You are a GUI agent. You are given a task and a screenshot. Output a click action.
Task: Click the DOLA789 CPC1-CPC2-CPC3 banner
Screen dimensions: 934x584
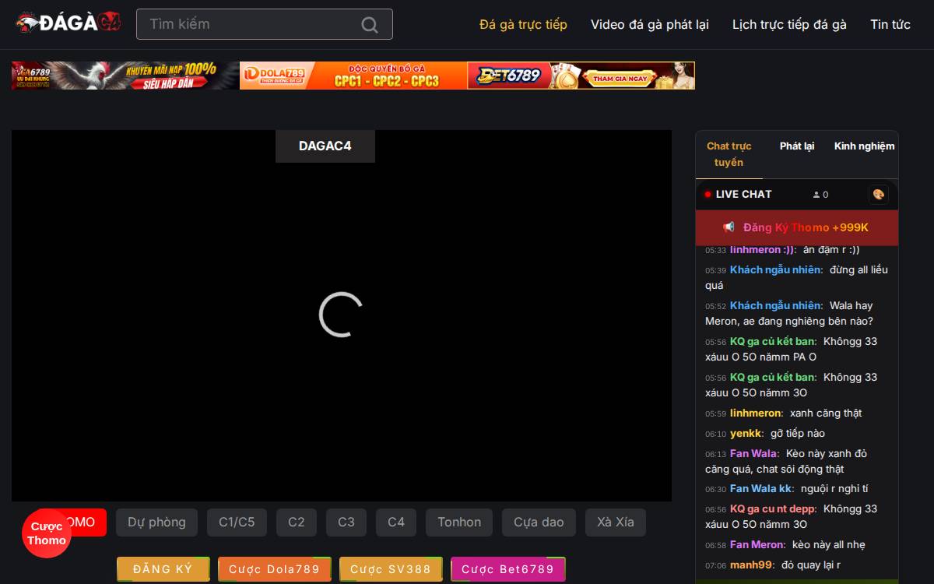point(353,76)
